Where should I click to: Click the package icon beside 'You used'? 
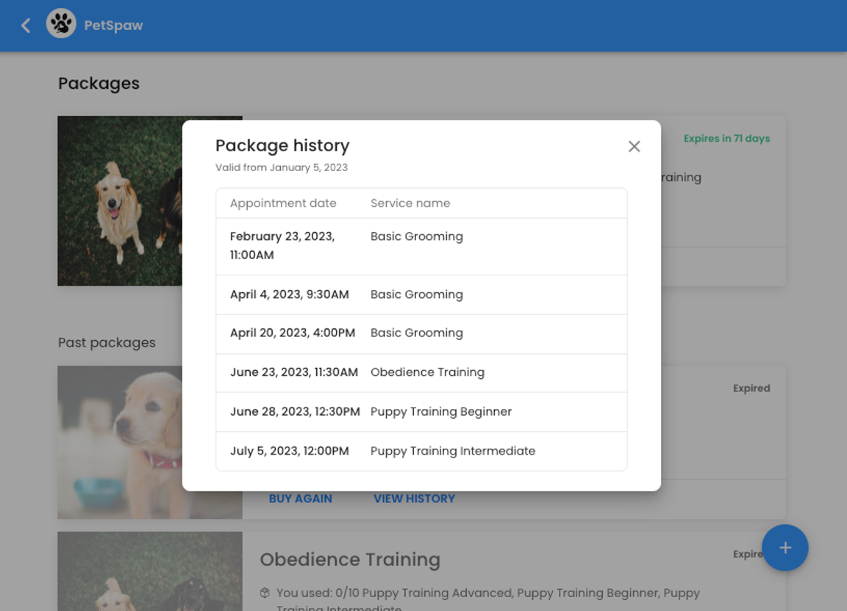[x=265, y=593]
